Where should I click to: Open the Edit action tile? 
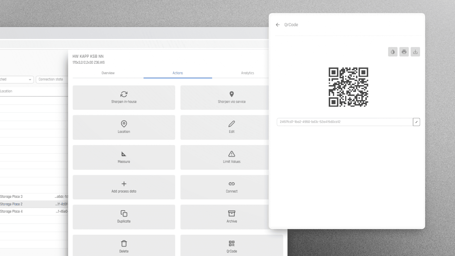[x=225, y=127]
